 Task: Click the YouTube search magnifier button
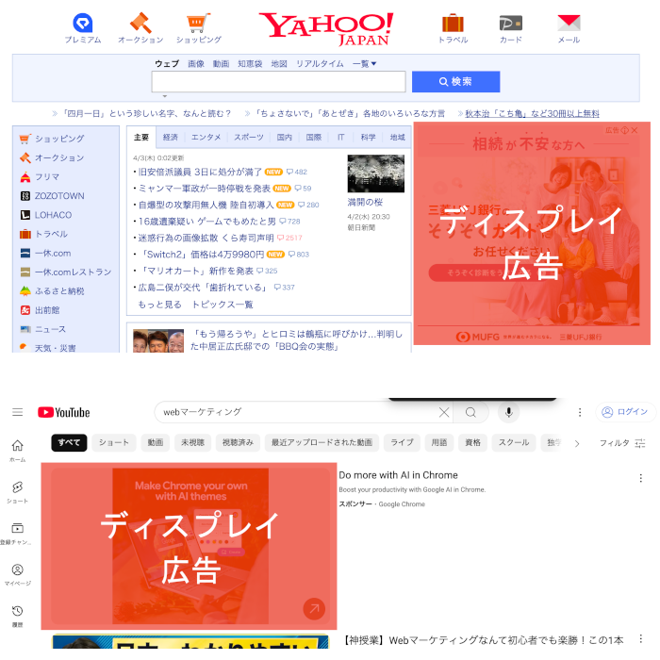pyautogui.click(x=470, y=412)
